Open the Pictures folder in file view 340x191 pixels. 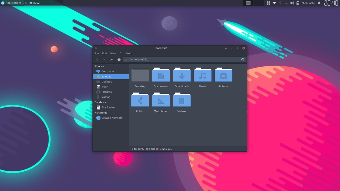(223, 75)
